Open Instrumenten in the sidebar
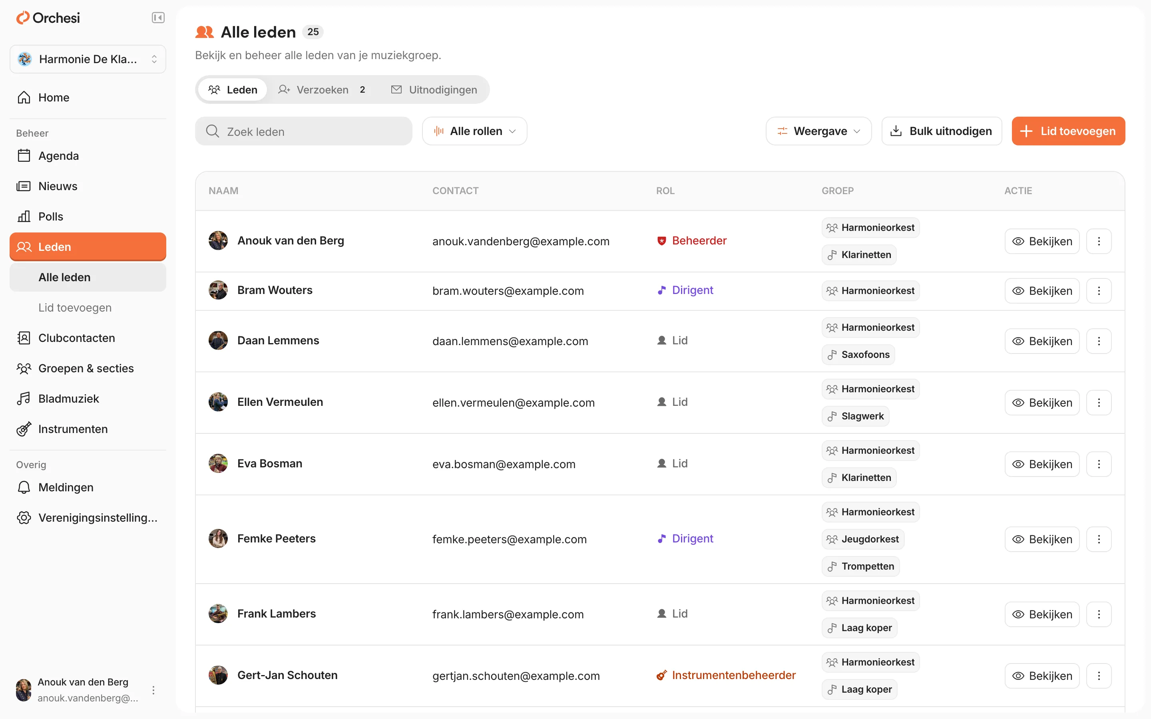Image resolution: width=1151 pixels, height=719 pixels. click(x=88, y=429)
